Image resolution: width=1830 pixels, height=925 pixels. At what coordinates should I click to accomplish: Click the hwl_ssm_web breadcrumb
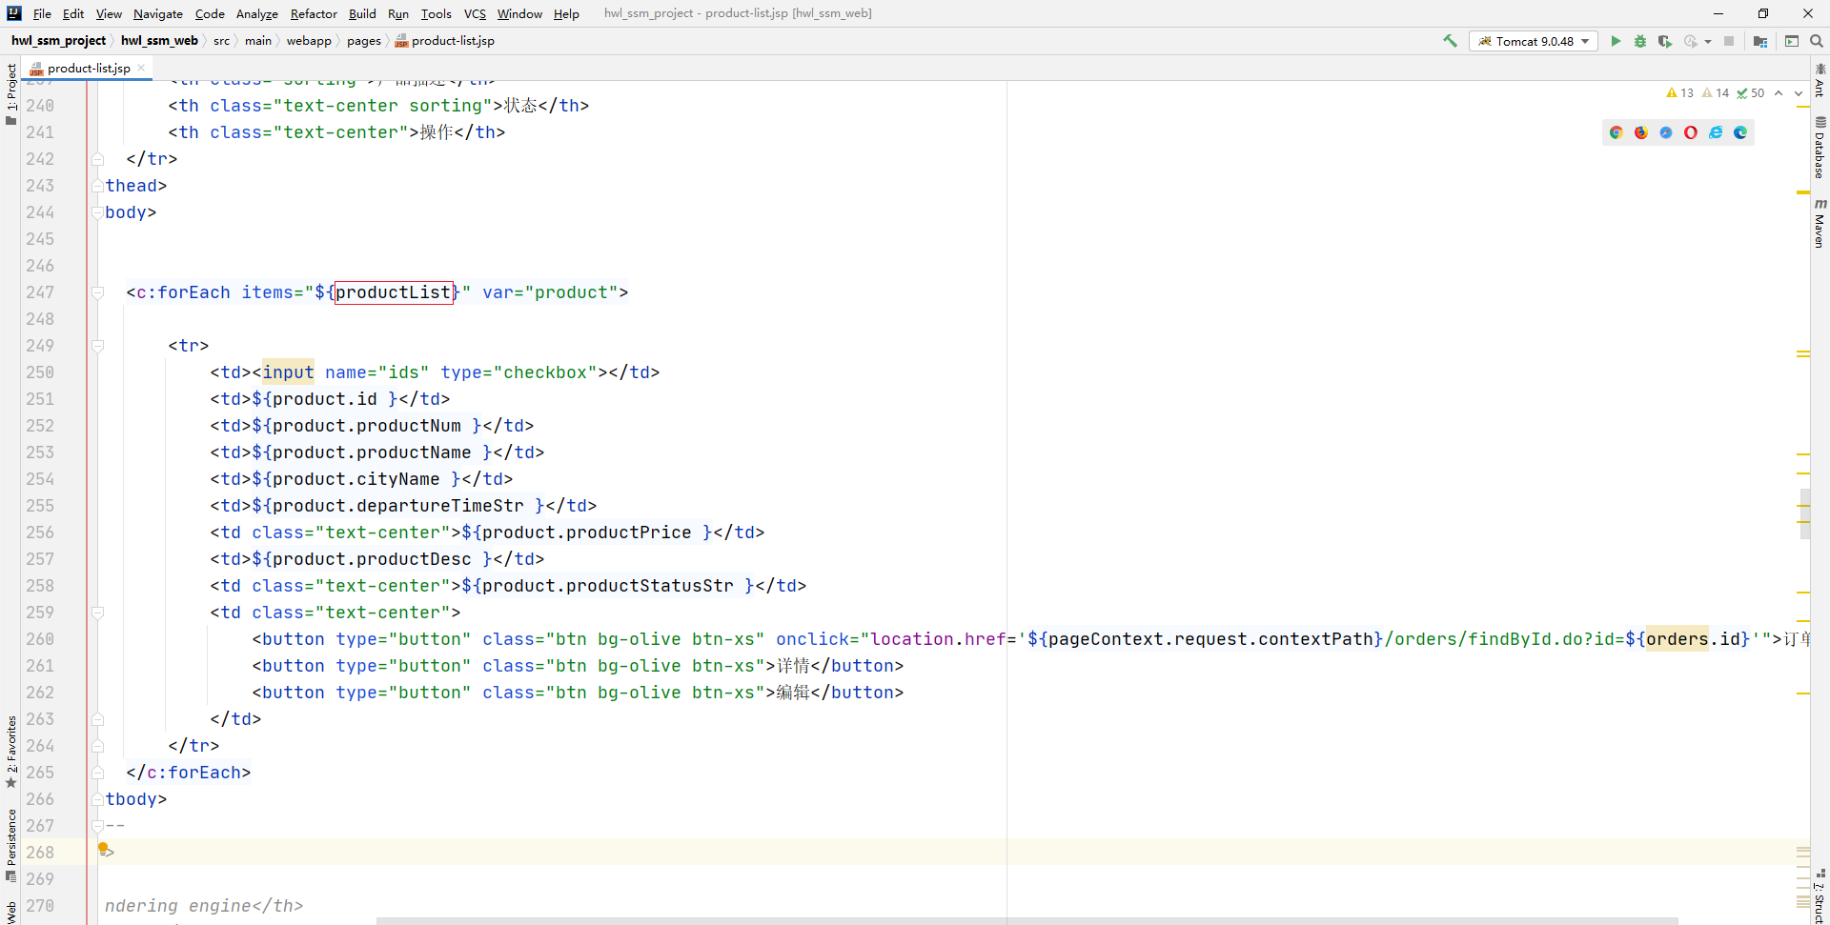159,41
